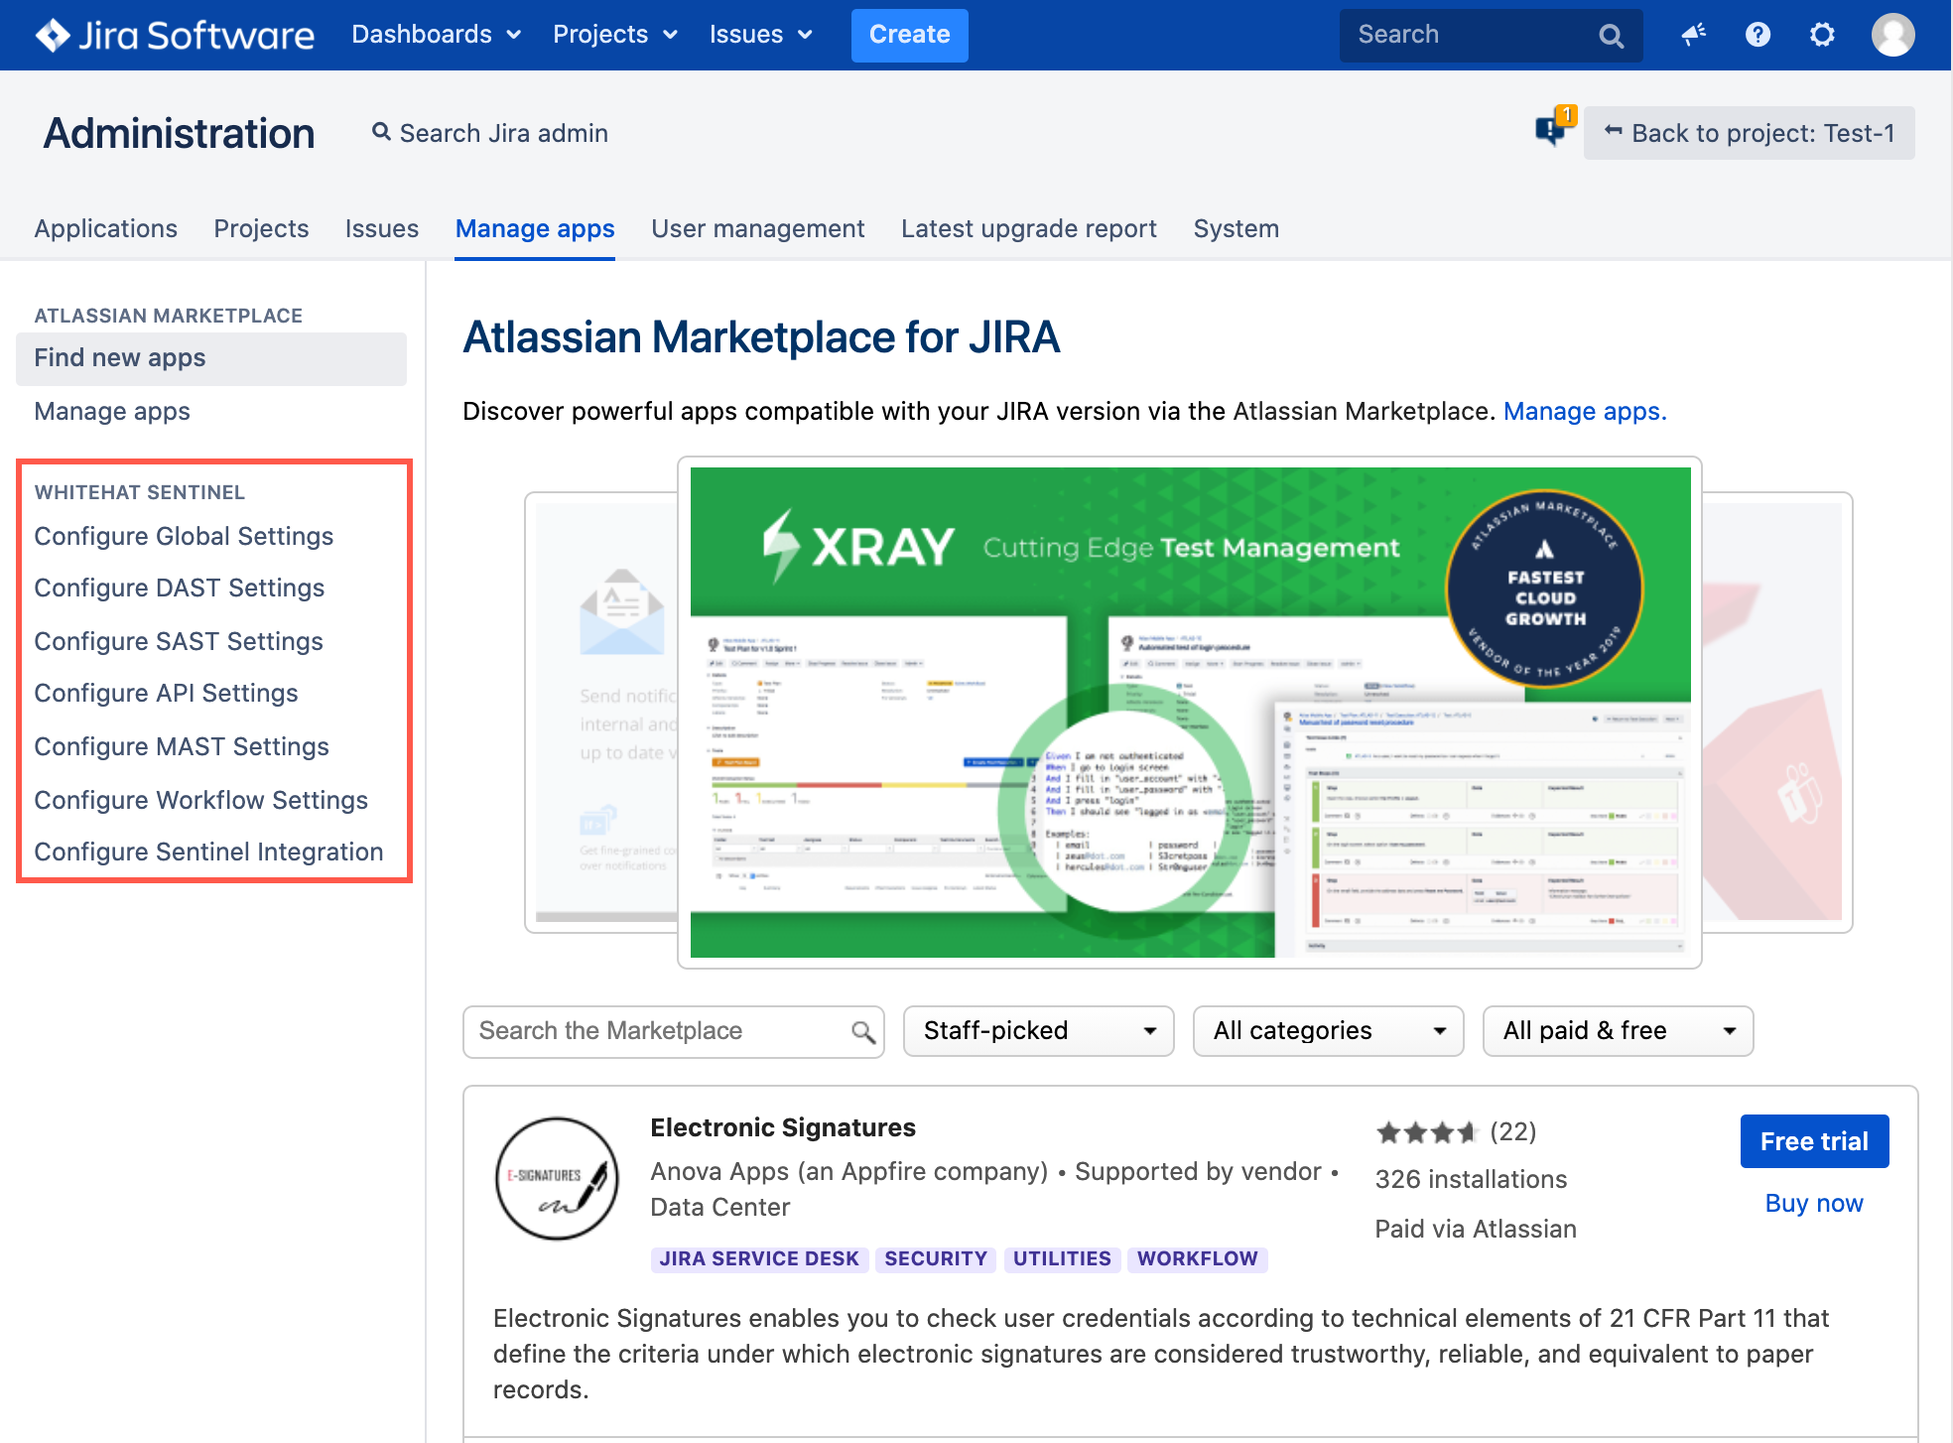Focus the Search the Marketplace field
The height and width of the screenshot is (1443, 1953).
pos(673,1031)
